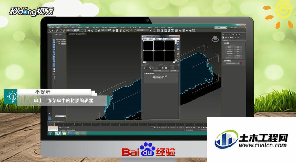Screen dimensions: 296x162
Task: Open the sign-in dropdown at top right
Action: [221, 28]
